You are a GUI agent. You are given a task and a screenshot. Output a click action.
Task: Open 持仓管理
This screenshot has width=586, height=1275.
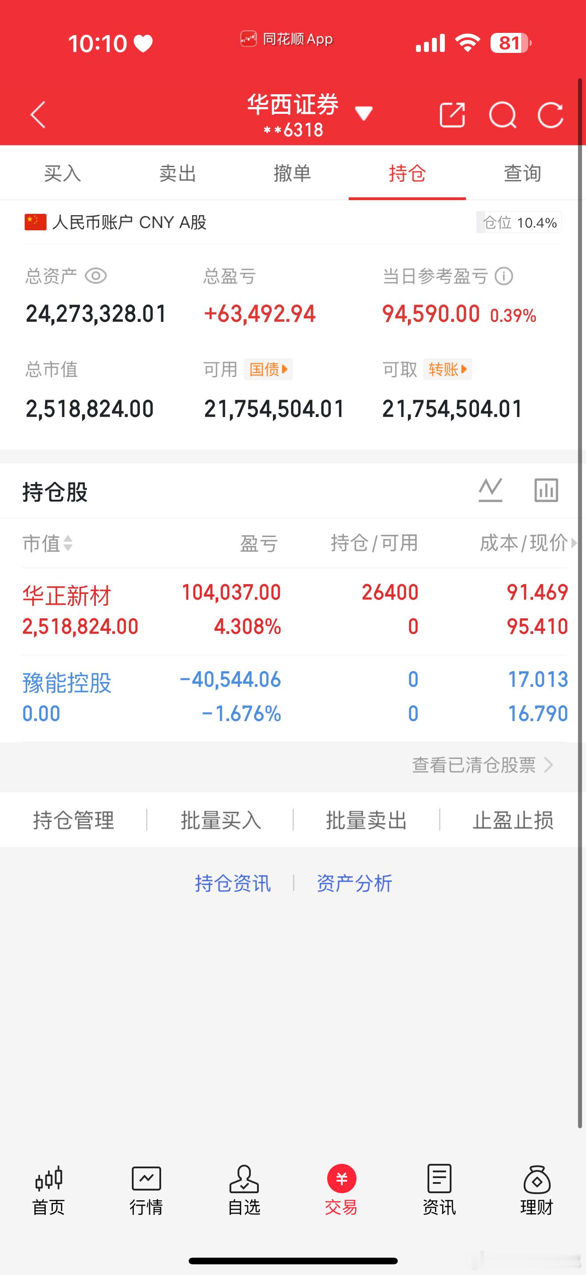pos(74,820)
